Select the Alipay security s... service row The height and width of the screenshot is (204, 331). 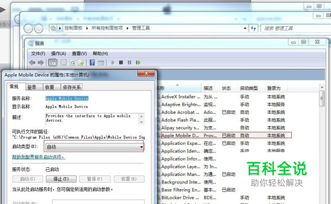223,128
